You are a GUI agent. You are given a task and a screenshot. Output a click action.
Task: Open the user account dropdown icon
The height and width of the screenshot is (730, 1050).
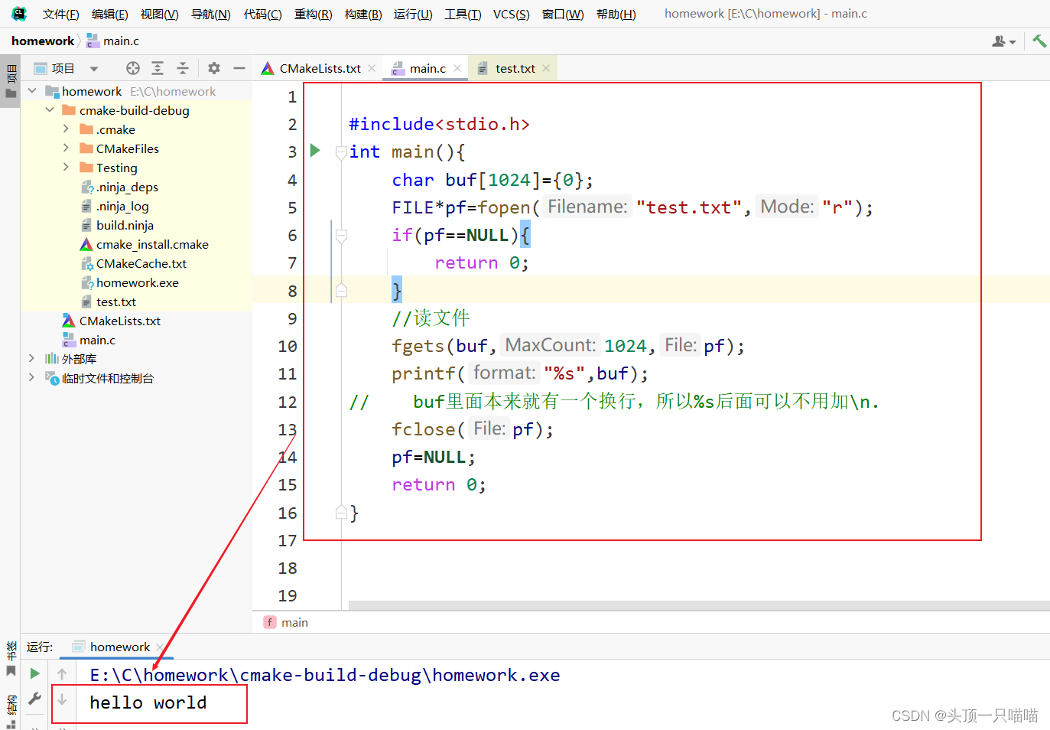pyautogui.click(x=1003, y=41)
